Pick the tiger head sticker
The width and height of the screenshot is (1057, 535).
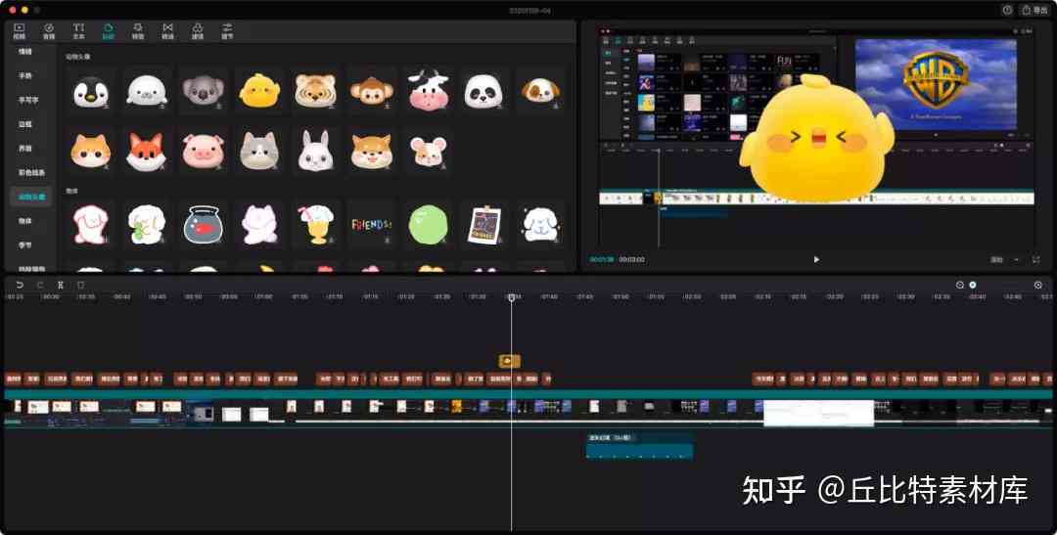pos(315,91)
